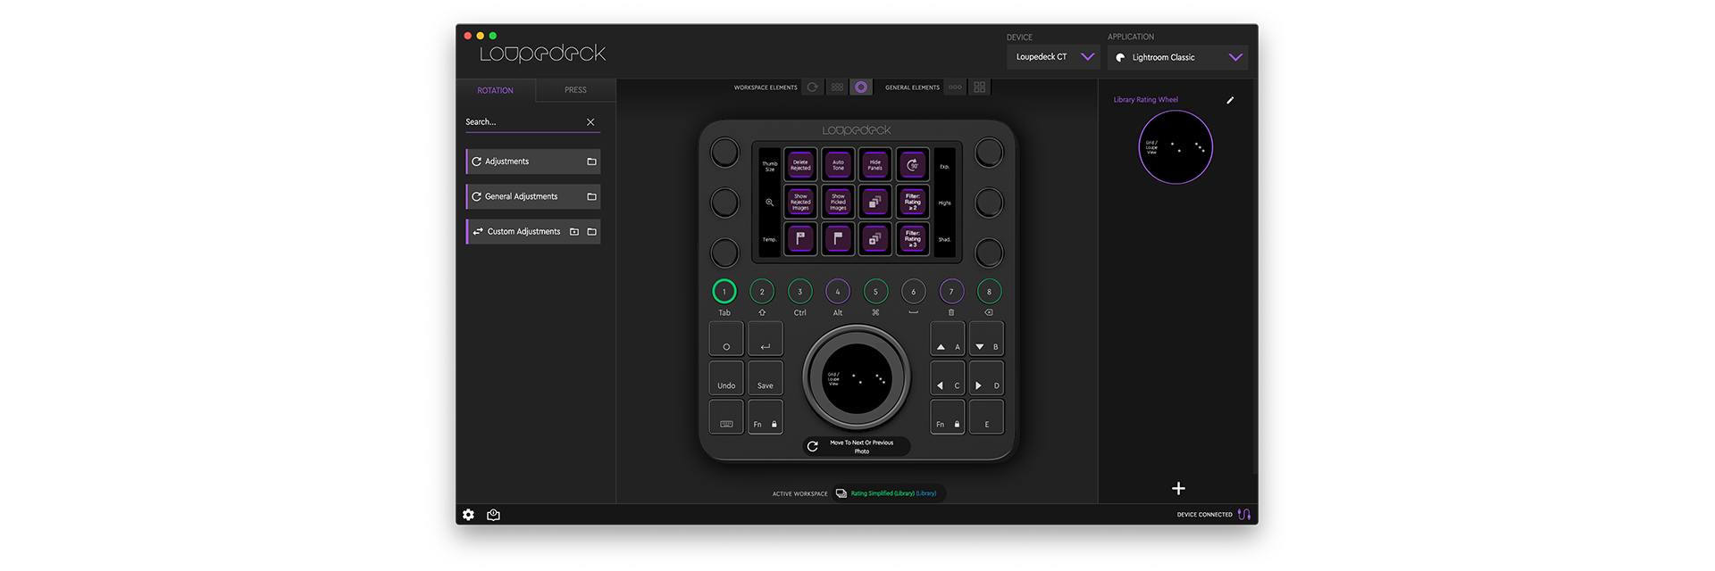This screenshot has height=571, width=1715.
Task: Click the center wheel on the device
Action: coord(857,377)
